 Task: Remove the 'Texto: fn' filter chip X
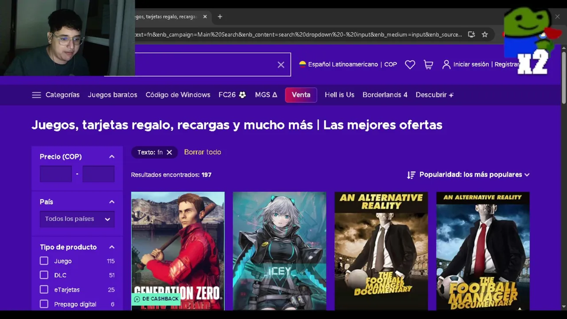(169, 152)
